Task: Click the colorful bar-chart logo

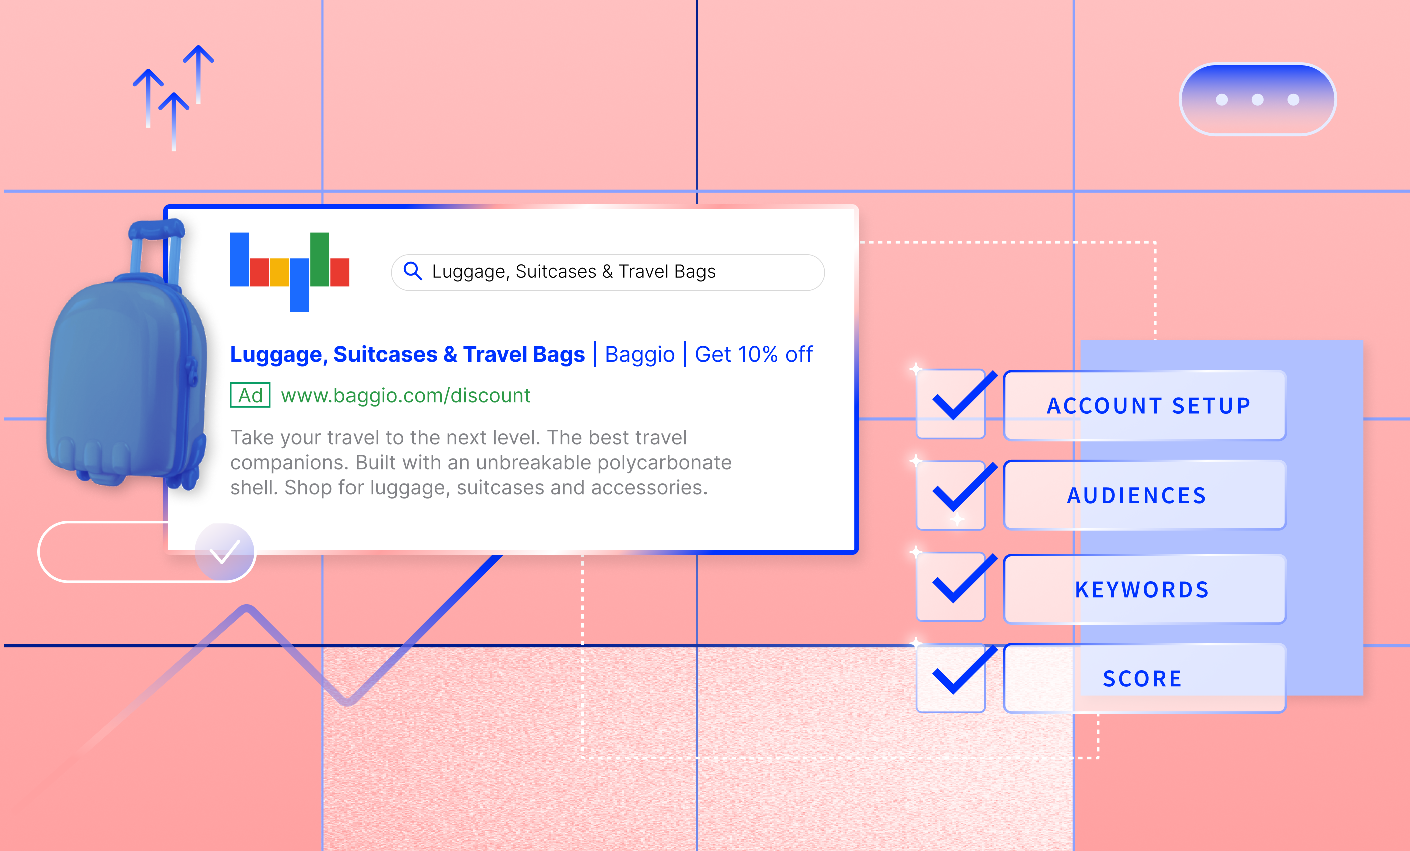Action: [x=289, y=272]
